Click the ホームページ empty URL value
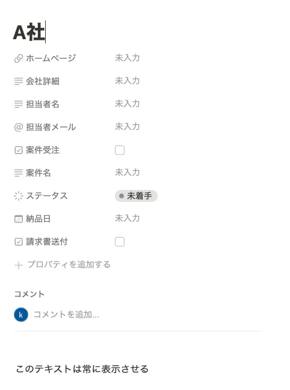Image resolution: width=290 pixels, height=390 pixels. 128,58
